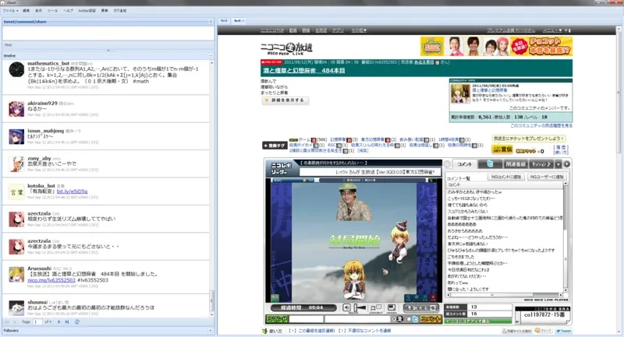The height and width of the screenshot is (337, 624).
Task: Click the akirainn929 avatar icon
Action: point(15,108)
